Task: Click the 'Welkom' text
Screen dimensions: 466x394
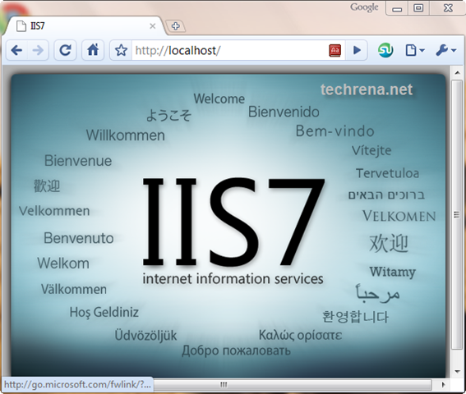Action: point(63,263)
